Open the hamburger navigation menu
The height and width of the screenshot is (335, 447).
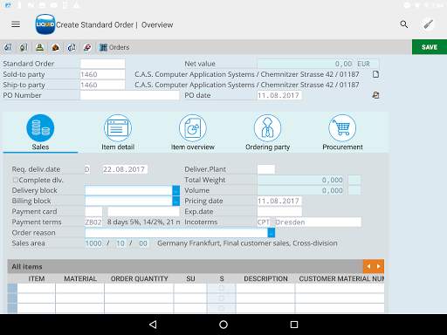(16, 24)
